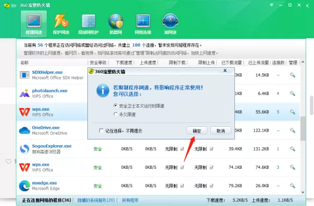Click the 56 program count number
Screen dimensions: 314x206
40,45
